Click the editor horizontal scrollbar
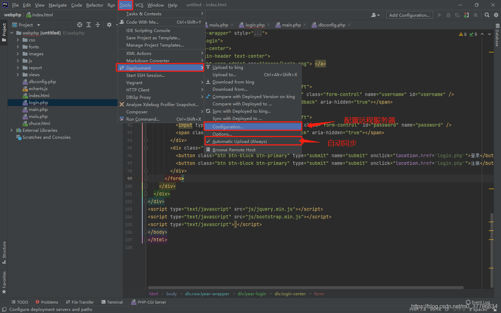 coord(305,288)
